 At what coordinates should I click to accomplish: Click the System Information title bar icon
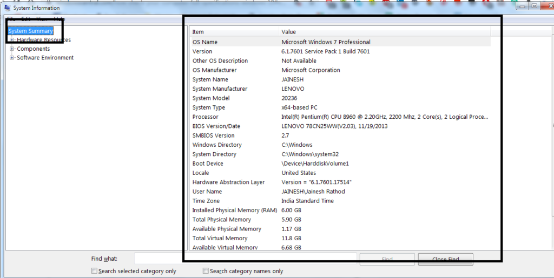[7, 8]
